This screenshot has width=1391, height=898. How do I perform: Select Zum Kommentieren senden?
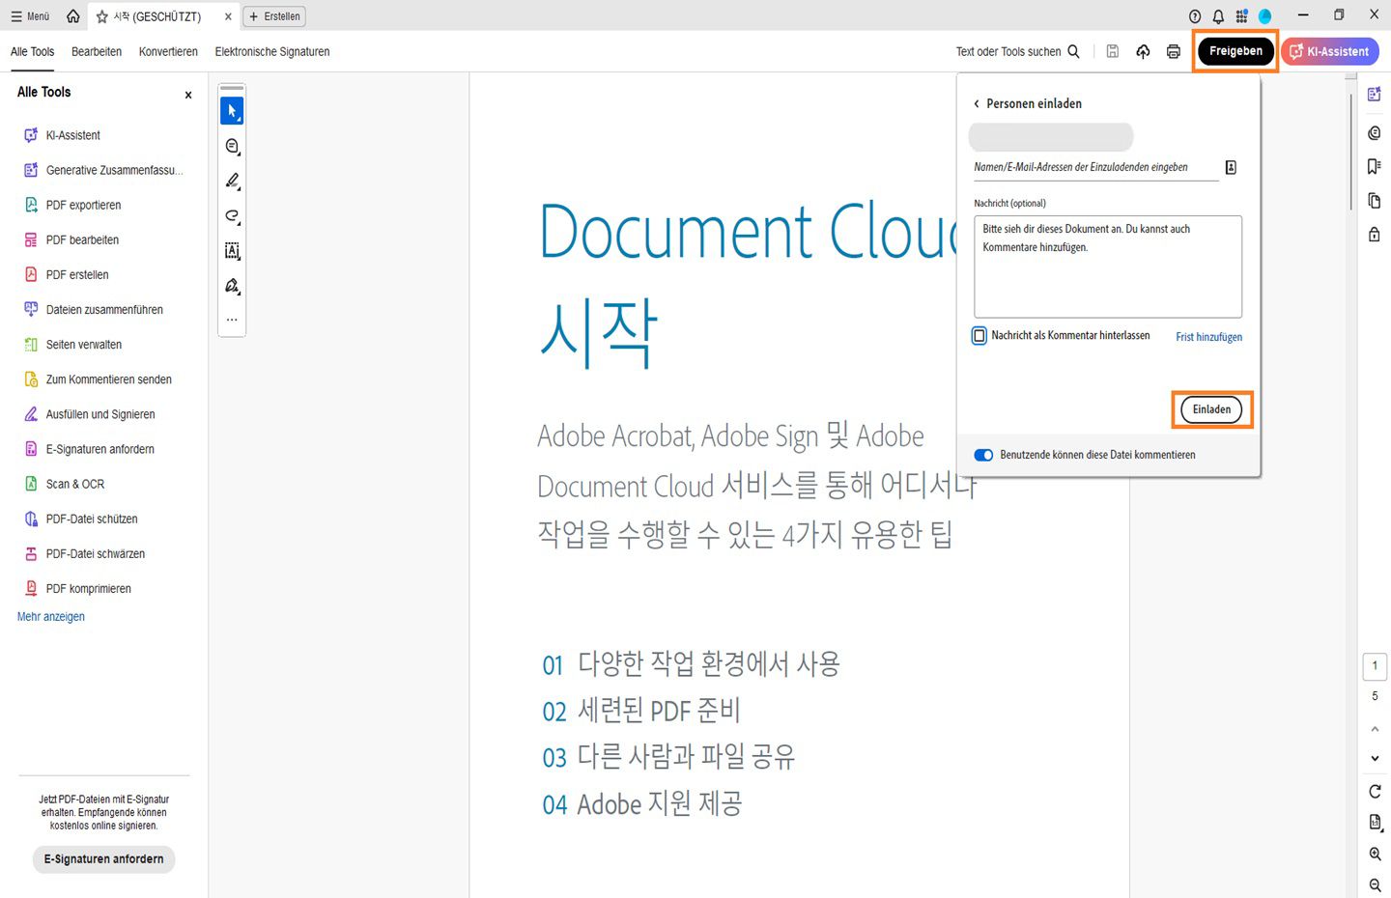[98, 379]
